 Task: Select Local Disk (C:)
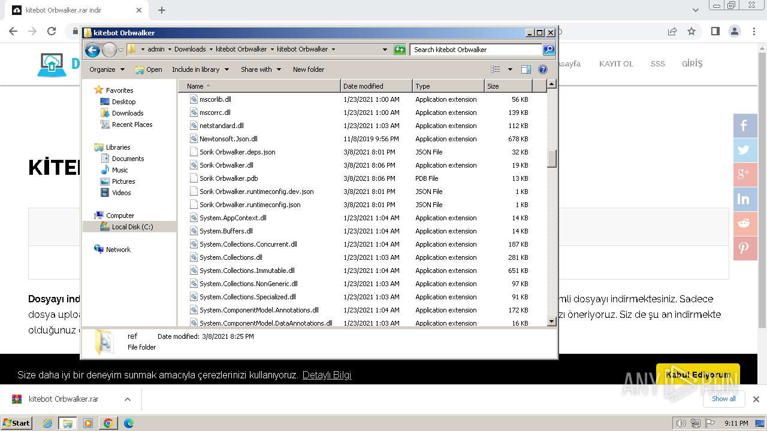(x=132, y=227)
